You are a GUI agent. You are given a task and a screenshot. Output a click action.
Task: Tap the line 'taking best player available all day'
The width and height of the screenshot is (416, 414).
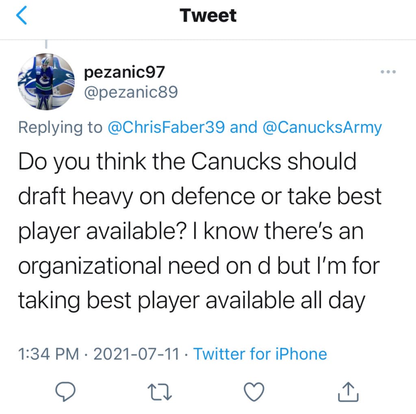pyautogui.click(x=192, y=301)
